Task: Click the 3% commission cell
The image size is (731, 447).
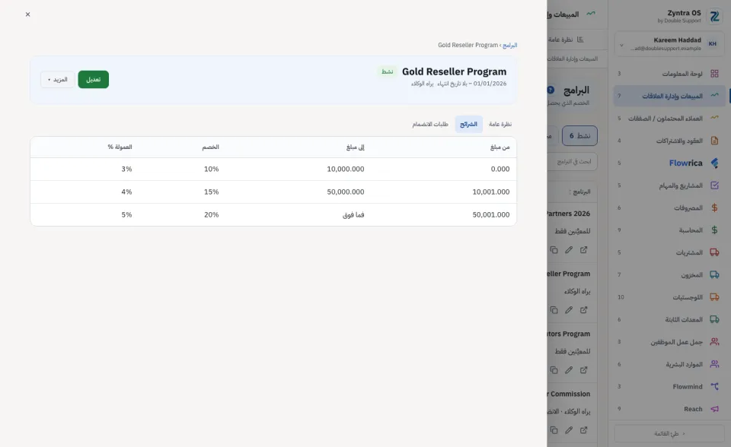Action: (126, 169)
